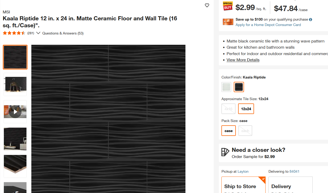Click the tile sample fan icon
This screenshot has width=328, height=193.
[225, 152]
